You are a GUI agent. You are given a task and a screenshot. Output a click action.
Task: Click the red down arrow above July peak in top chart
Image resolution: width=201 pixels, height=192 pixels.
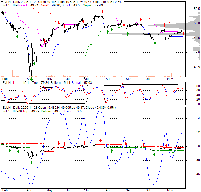(x=102, y=12)
